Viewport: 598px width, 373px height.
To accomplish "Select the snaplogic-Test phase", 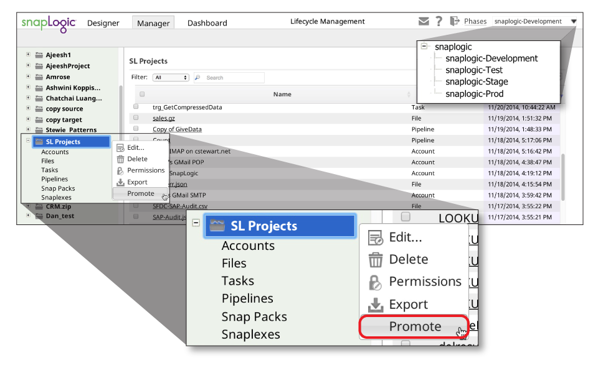I will [474, 70].
